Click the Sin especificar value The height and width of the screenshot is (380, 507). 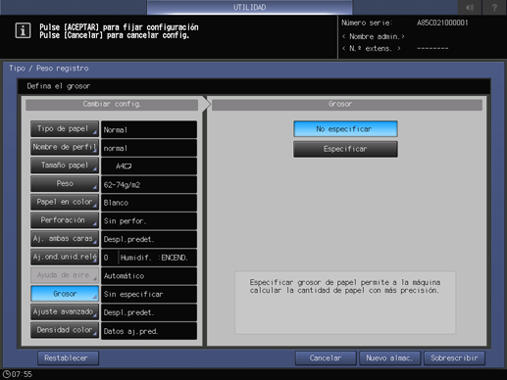(x=149, y=294)
